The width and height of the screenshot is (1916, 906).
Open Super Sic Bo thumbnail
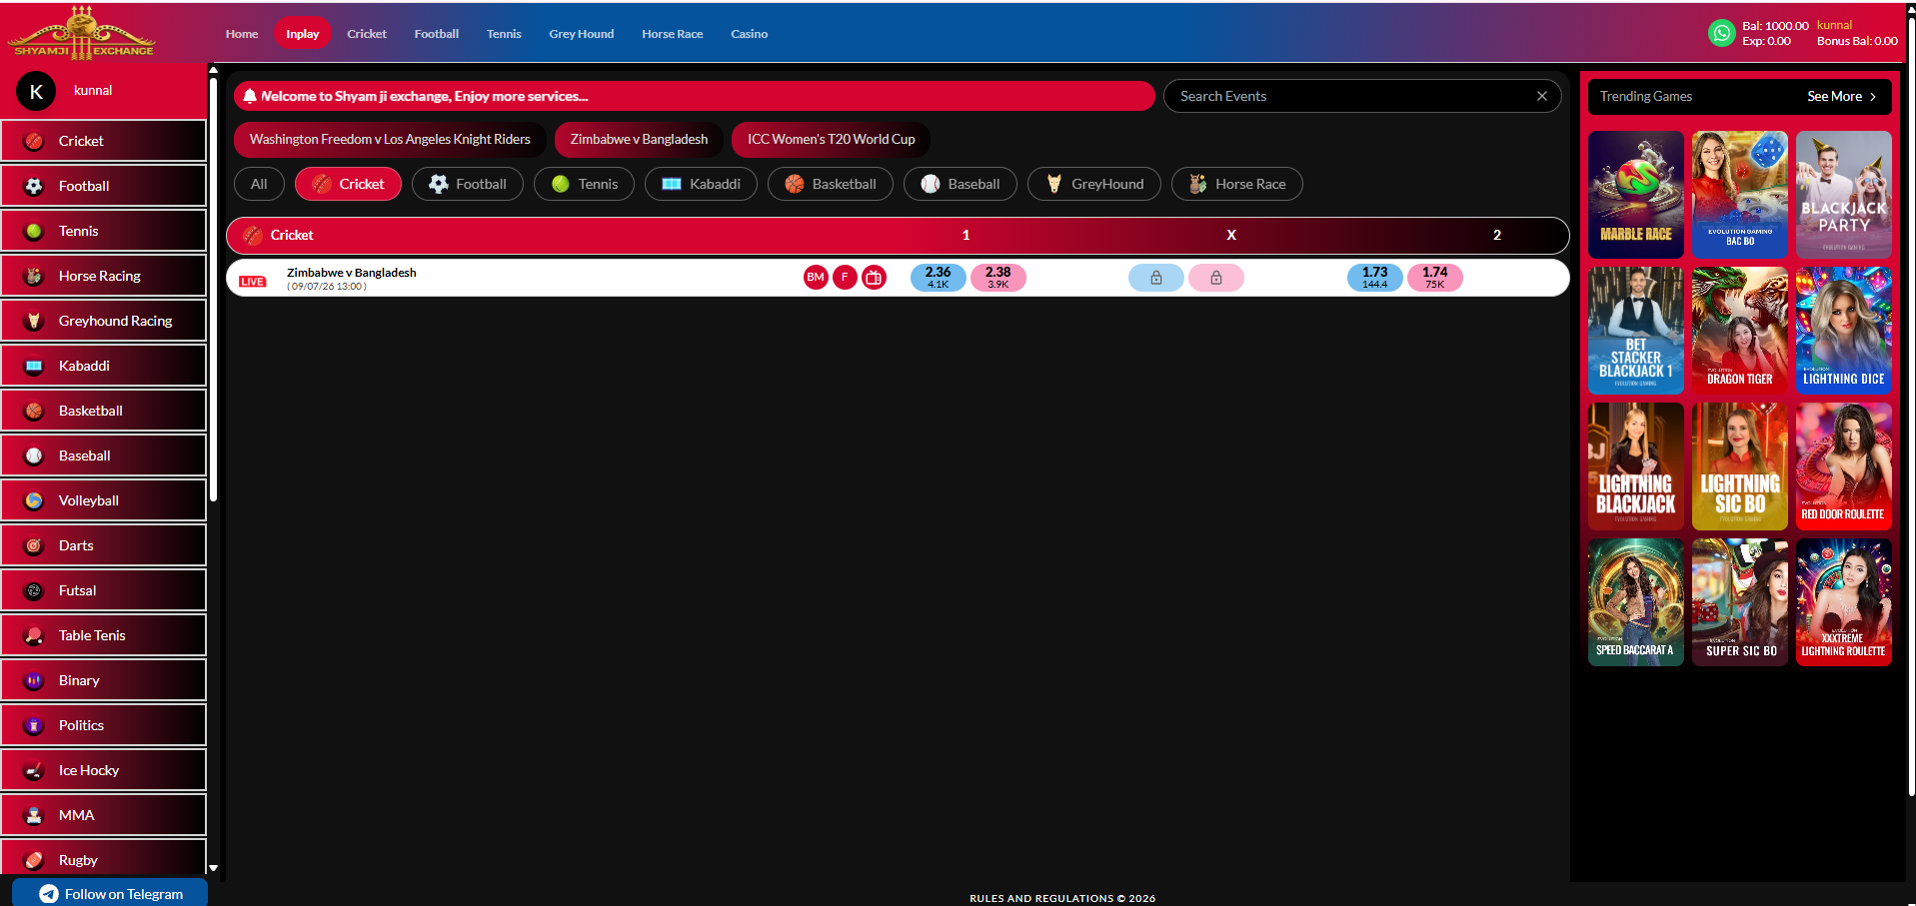coord(1740,602)
